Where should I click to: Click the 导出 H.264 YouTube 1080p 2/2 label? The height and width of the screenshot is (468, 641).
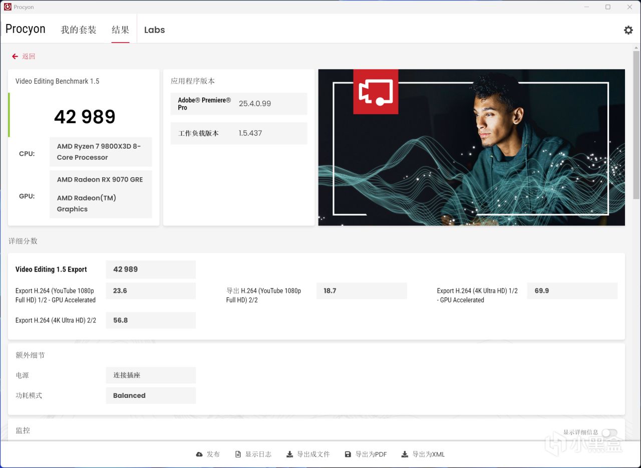click(263, 295)
